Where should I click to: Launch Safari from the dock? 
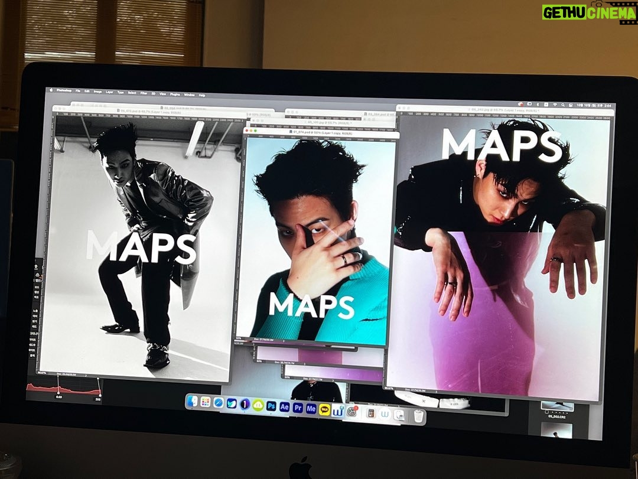[x=219, y=402]
